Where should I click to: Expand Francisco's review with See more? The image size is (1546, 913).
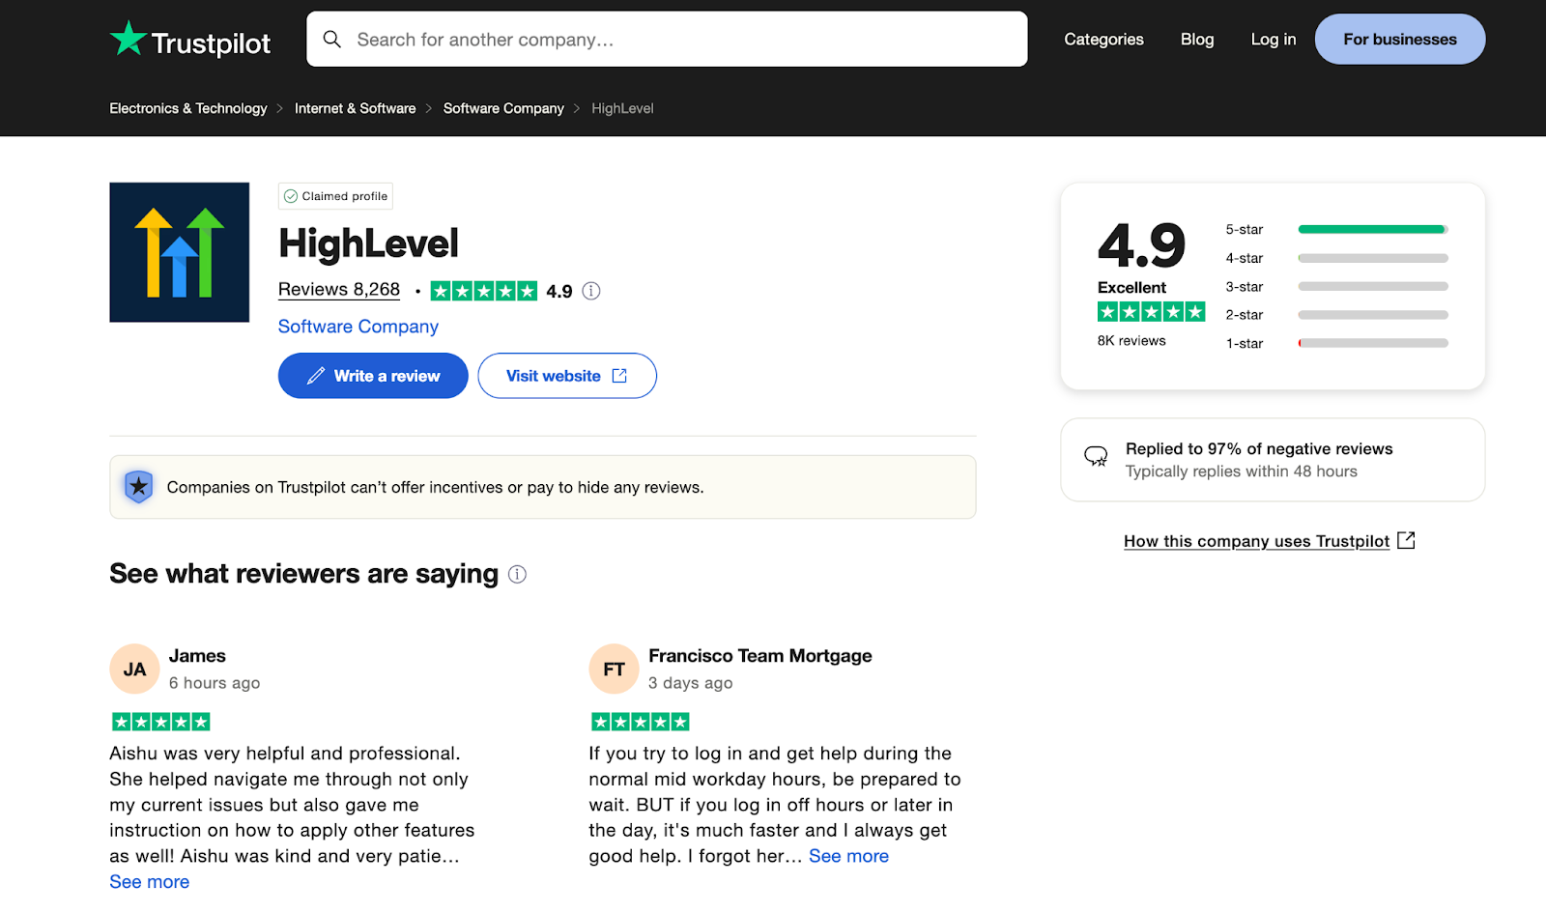pos(848,856)
